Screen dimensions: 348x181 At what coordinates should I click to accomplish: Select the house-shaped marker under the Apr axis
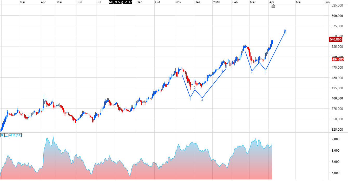[273, 6]
